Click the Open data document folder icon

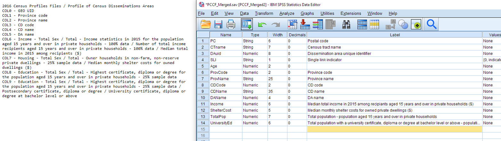pos(206,24)
